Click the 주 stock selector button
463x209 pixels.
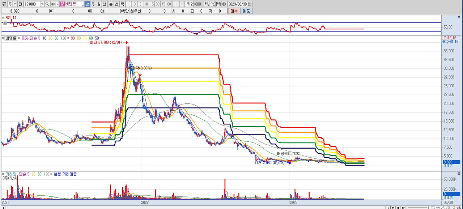tap(10, 4)
